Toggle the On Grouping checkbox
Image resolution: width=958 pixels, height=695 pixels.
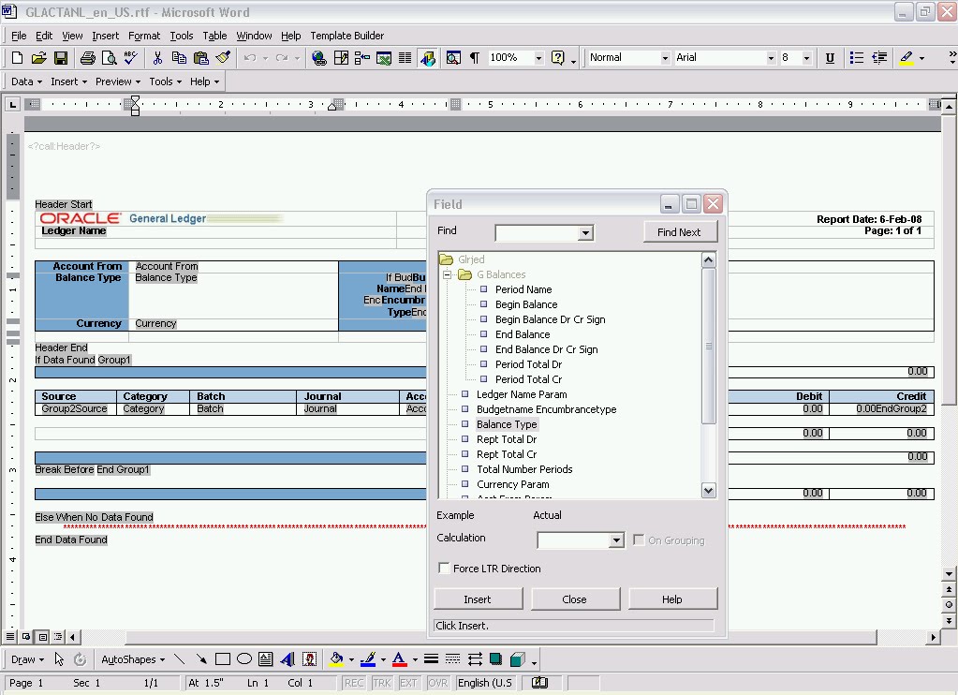(639, 540)
